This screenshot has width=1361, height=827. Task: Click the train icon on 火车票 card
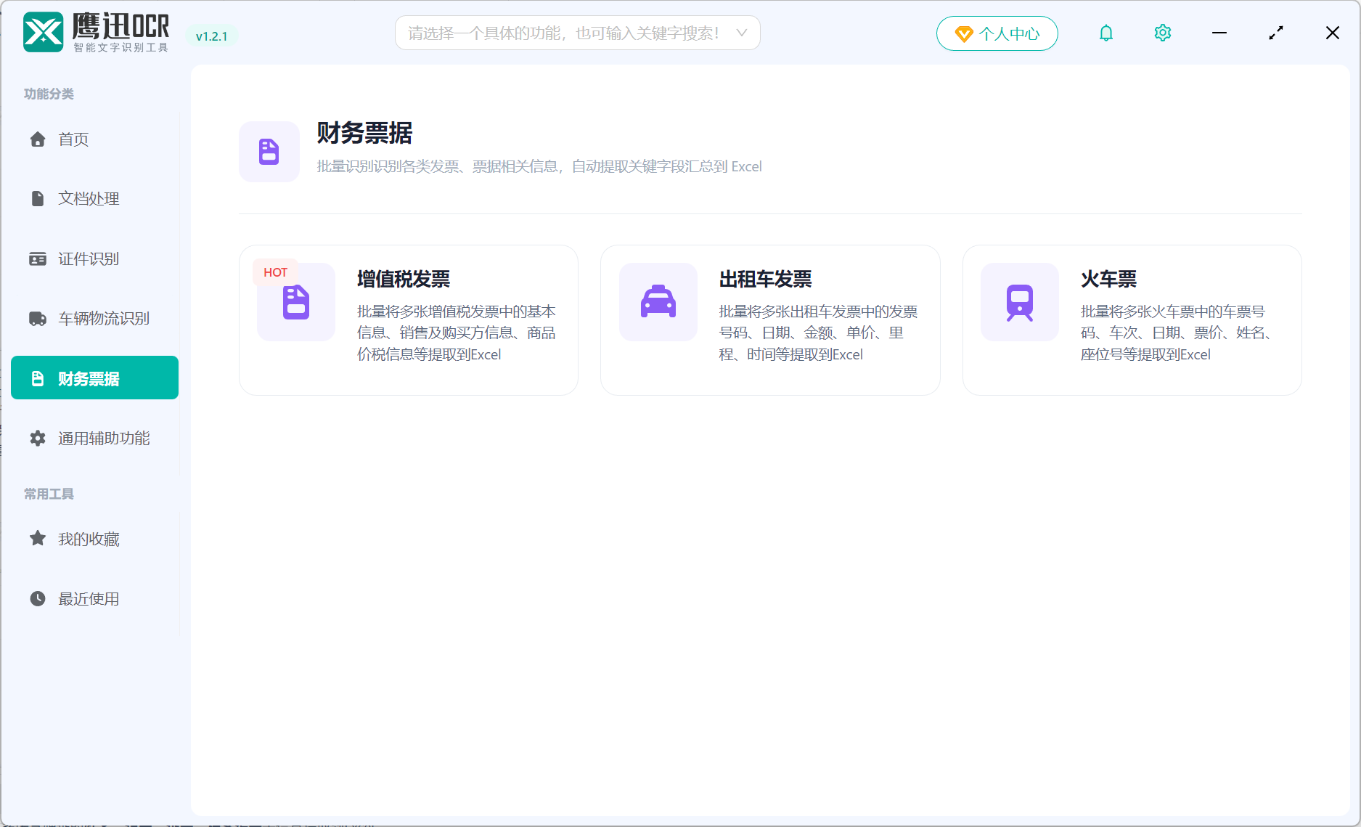(x=1020, y=302)
